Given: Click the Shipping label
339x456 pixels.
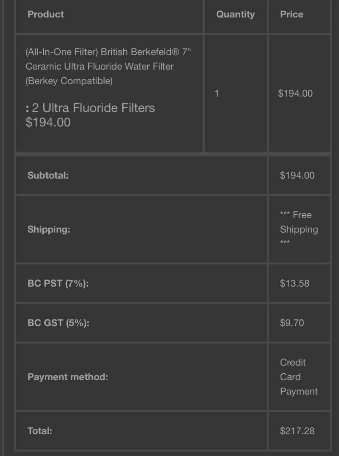Looking at the screenshot, I should click(x=49, y=229).
